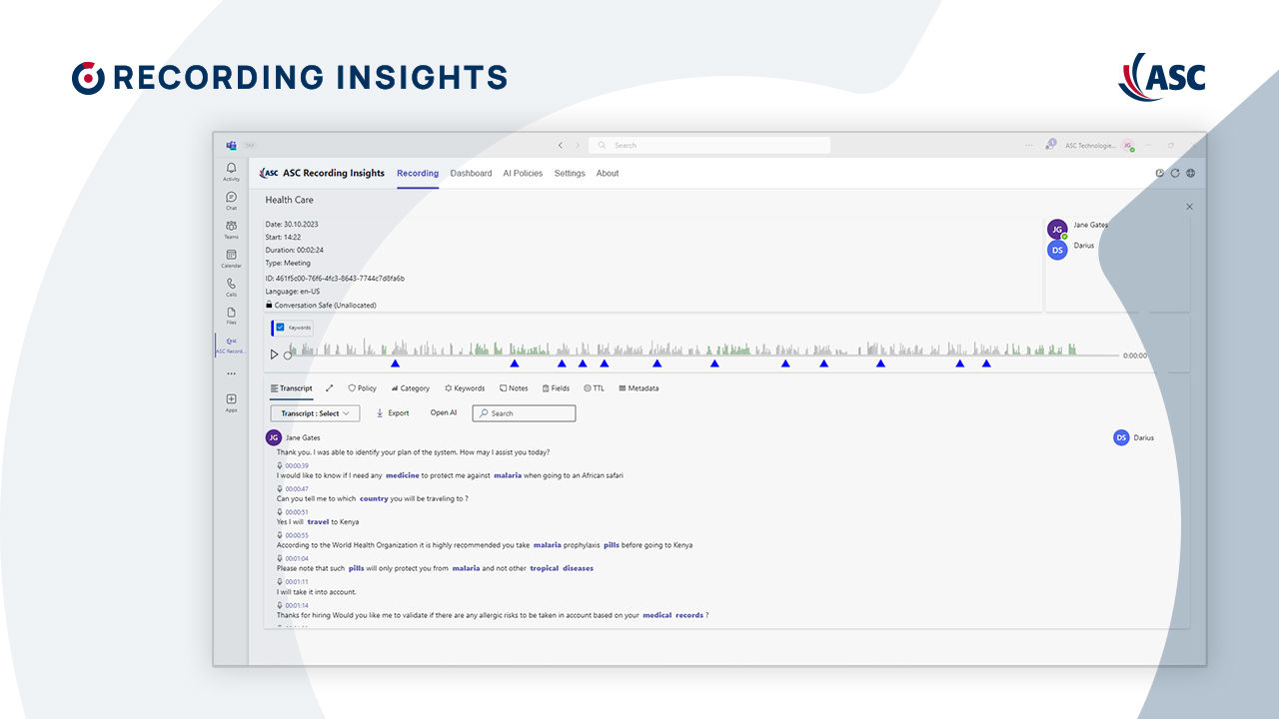Click the microphone icon beside 00:01:04
1279x719 pixels.
(x=280, y=558)
